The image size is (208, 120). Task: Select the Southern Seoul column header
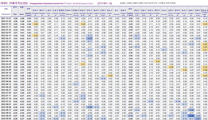coord(130,12)
